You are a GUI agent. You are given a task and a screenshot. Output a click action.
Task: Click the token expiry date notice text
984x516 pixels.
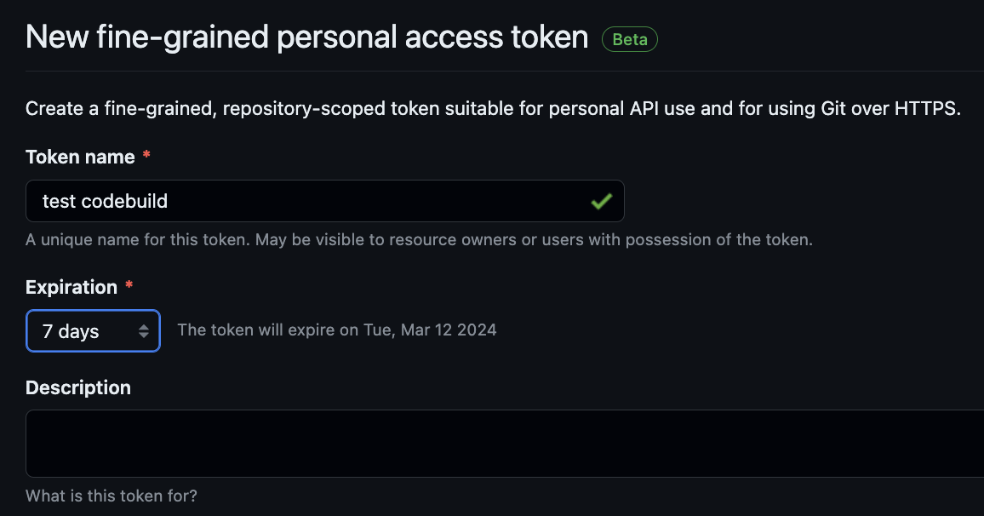click(x=337, y=330)
